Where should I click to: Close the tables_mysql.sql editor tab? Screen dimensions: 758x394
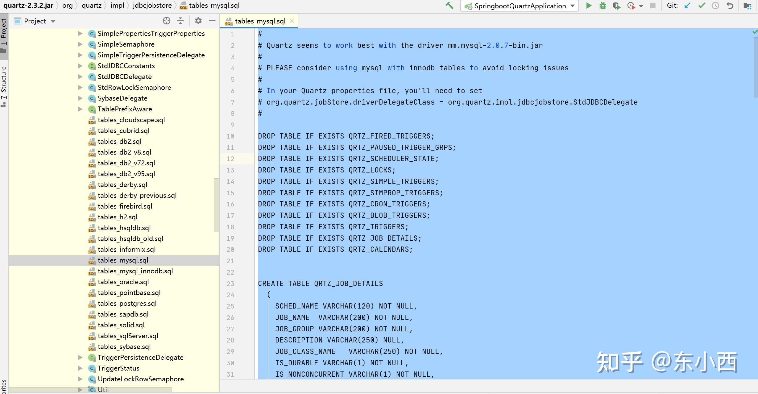(x=292, y=21)
